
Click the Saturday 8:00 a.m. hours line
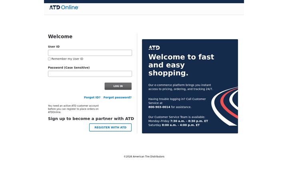[174, 125]
